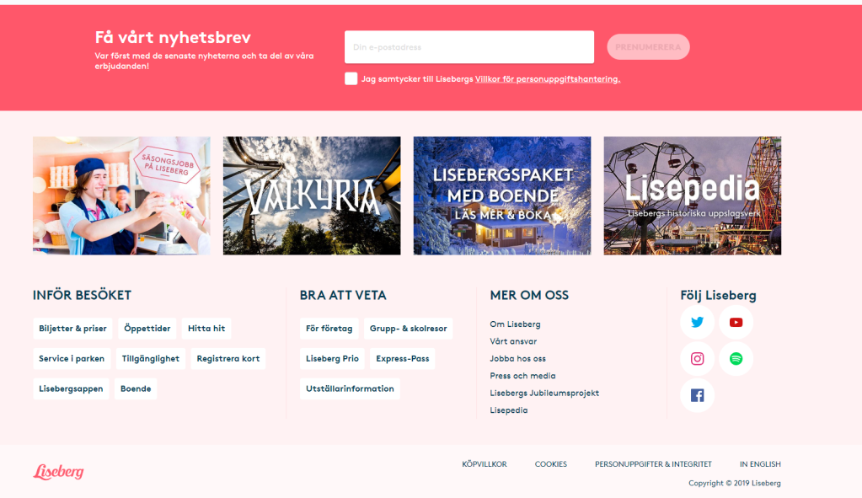Open Lisebergspaket med boende banner
This screenshot has height=498, width=862.
coord(501,195)
